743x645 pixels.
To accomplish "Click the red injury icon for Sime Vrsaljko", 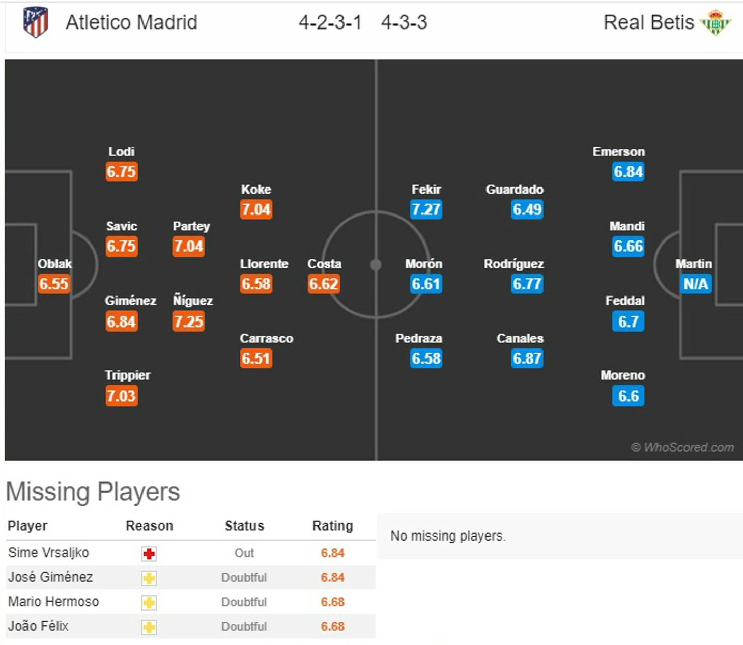I will click(x=149, y=554).
